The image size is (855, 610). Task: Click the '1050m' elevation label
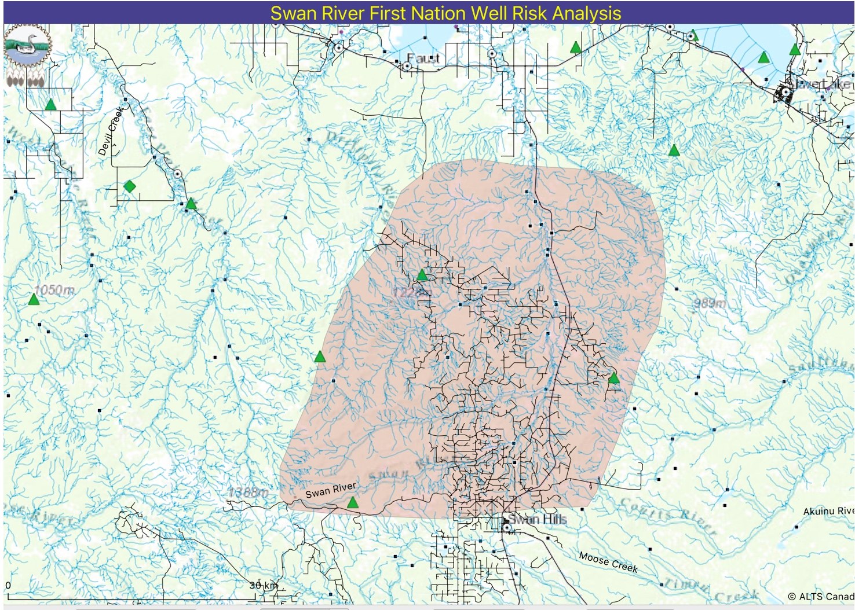pos(54,290)
